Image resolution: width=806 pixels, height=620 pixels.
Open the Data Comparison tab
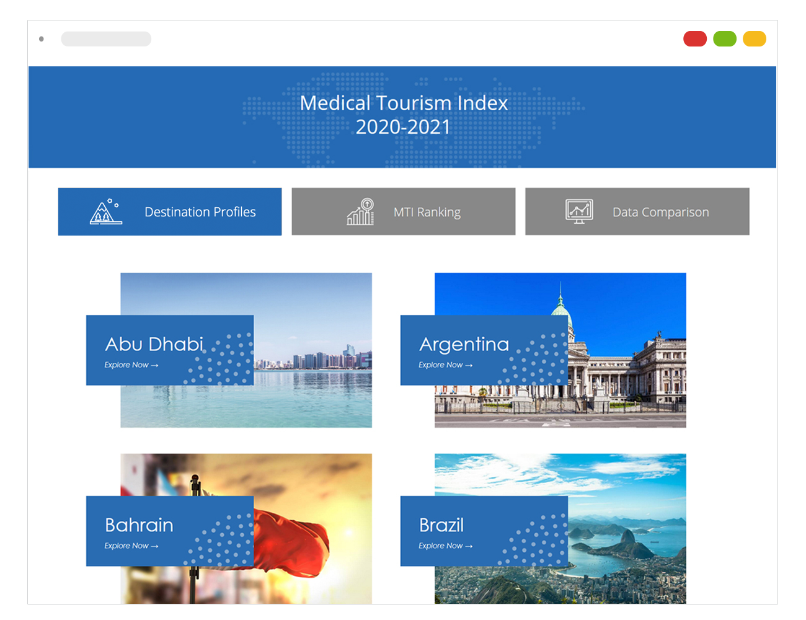660,212
